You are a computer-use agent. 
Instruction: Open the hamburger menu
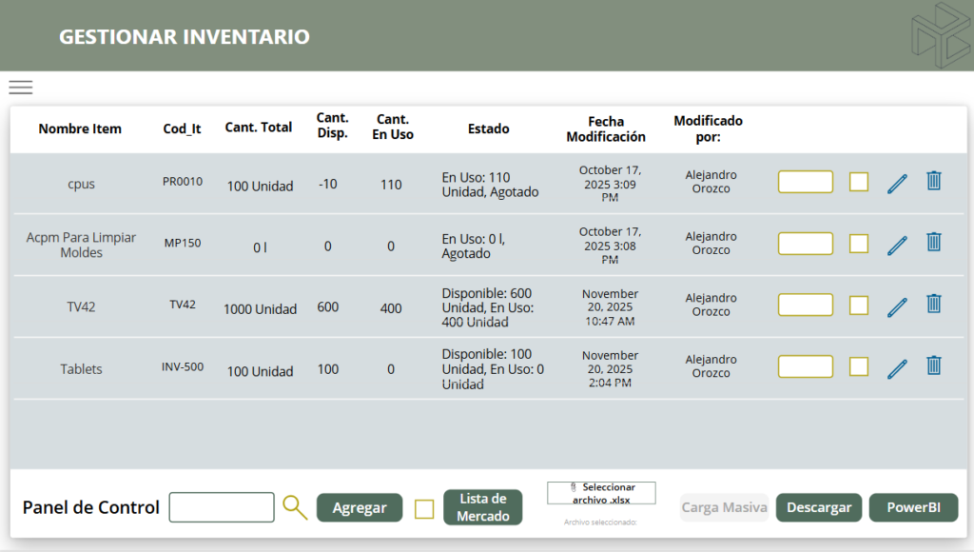coord(21,88)
